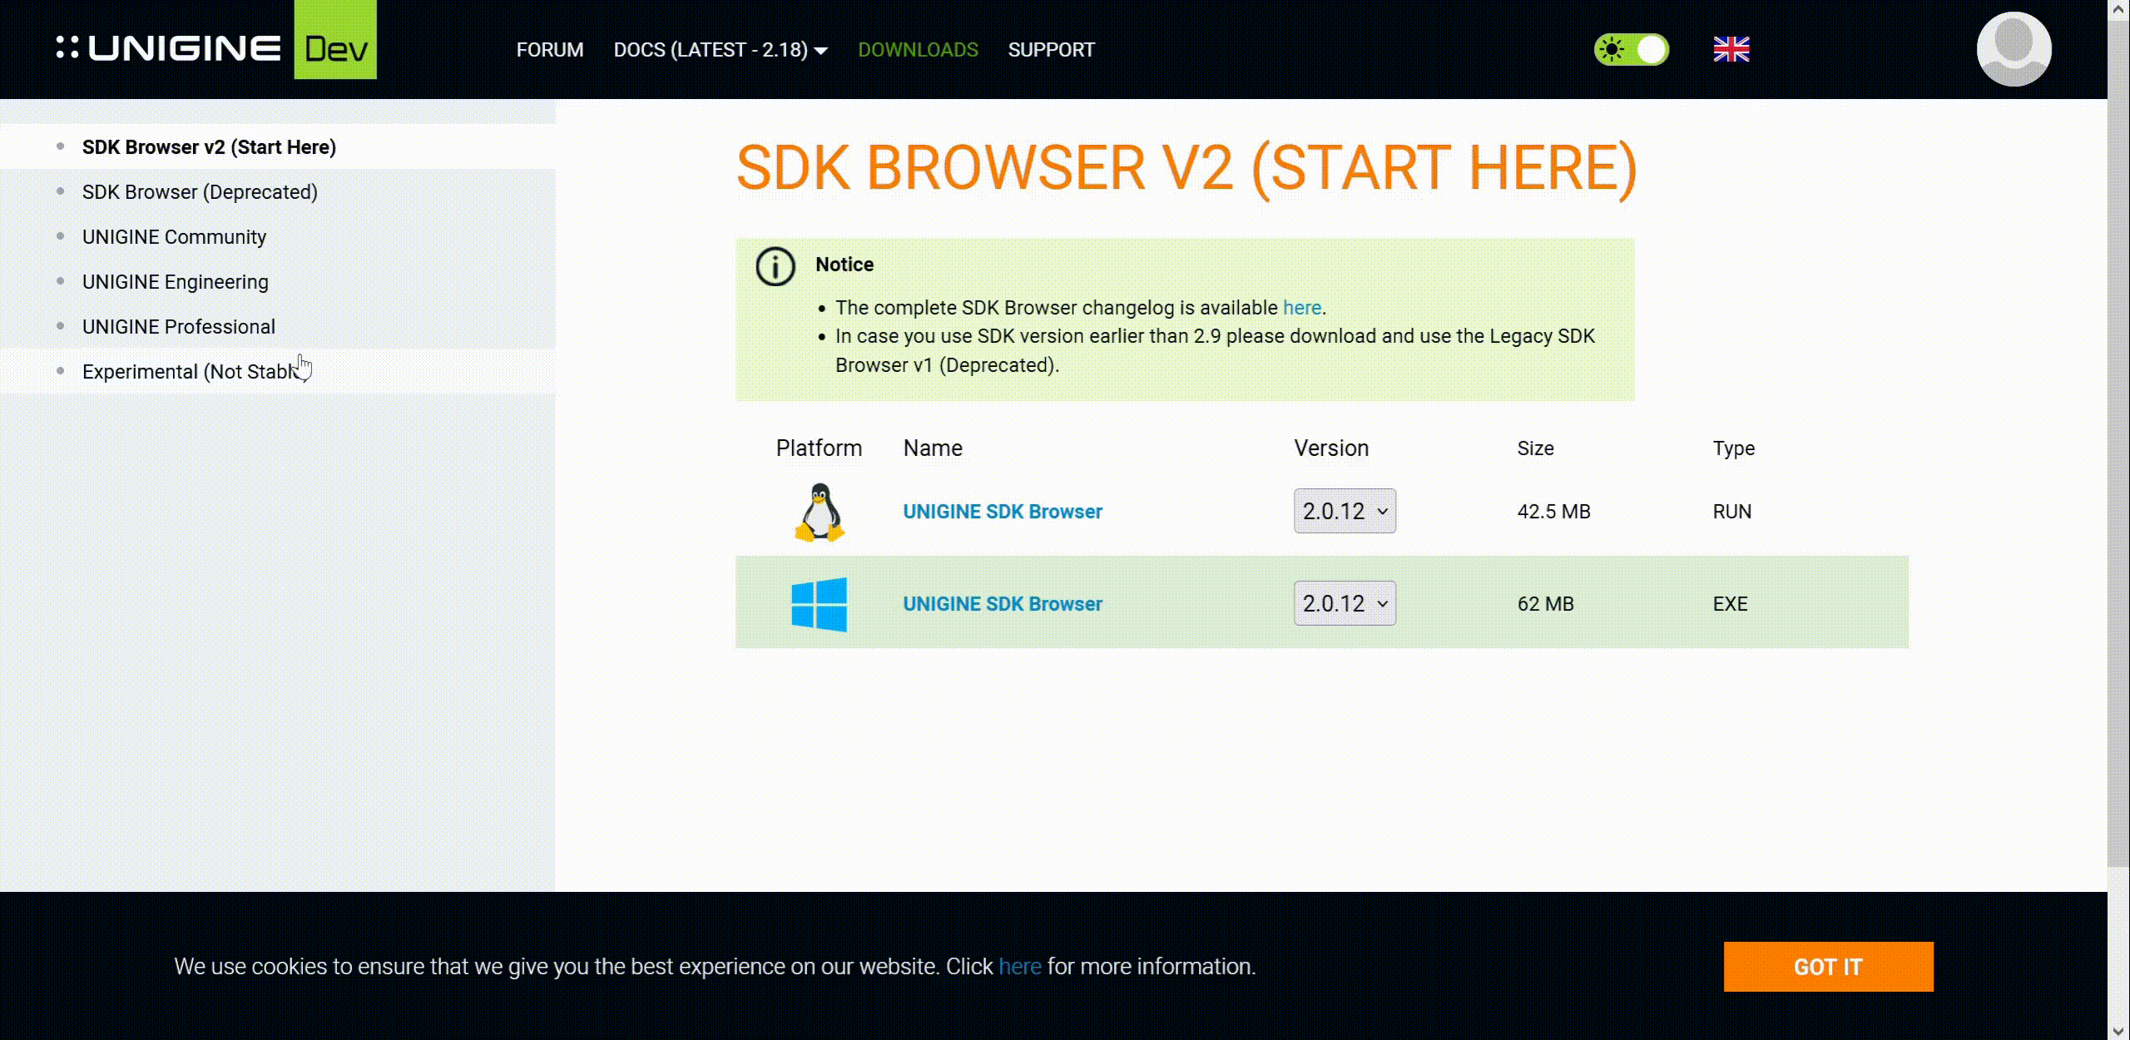Open the Linux version 2.0.12 selector
This screenshot has width=2130, height=1040.
point(1344,511)
